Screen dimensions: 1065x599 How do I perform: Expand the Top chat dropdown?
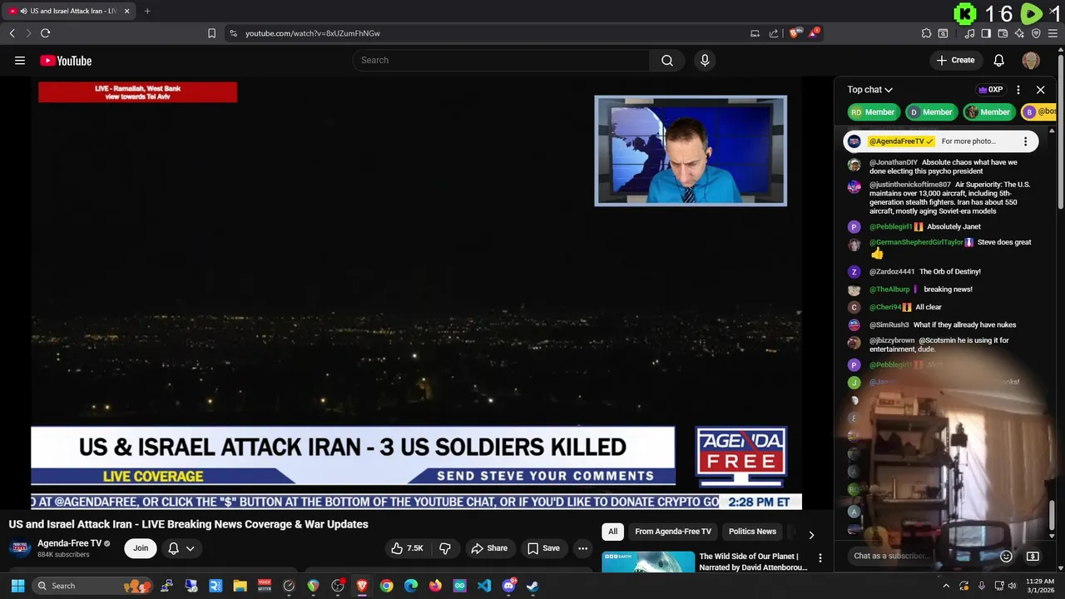[869, 90]
